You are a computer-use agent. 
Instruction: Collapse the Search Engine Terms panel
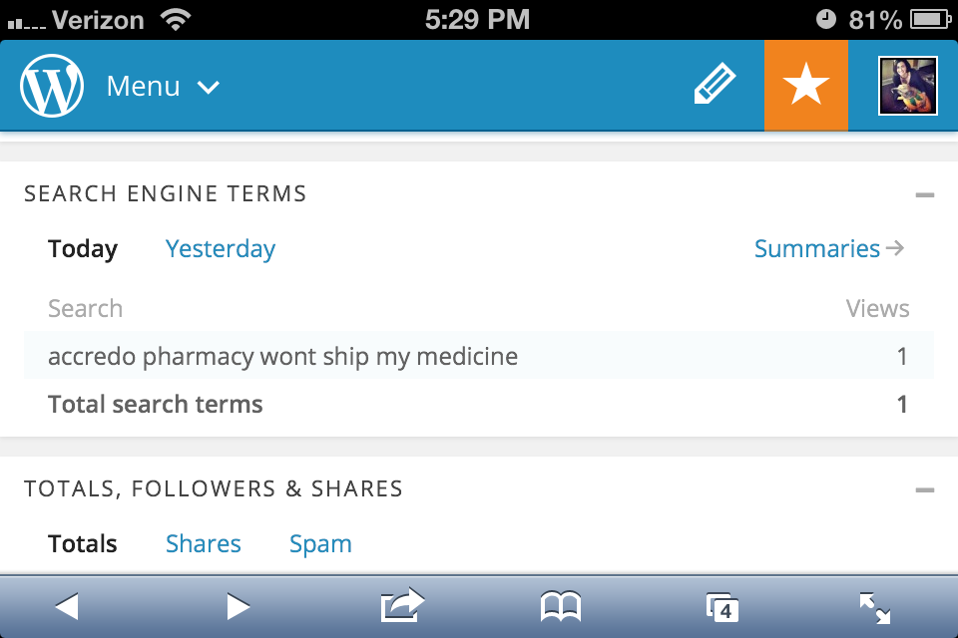tap(924, 195)
